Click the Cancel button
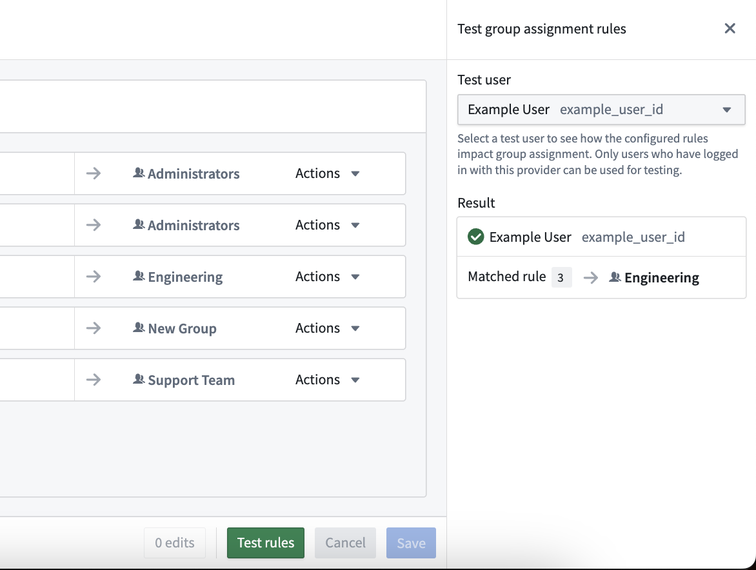 pos(345,543)
